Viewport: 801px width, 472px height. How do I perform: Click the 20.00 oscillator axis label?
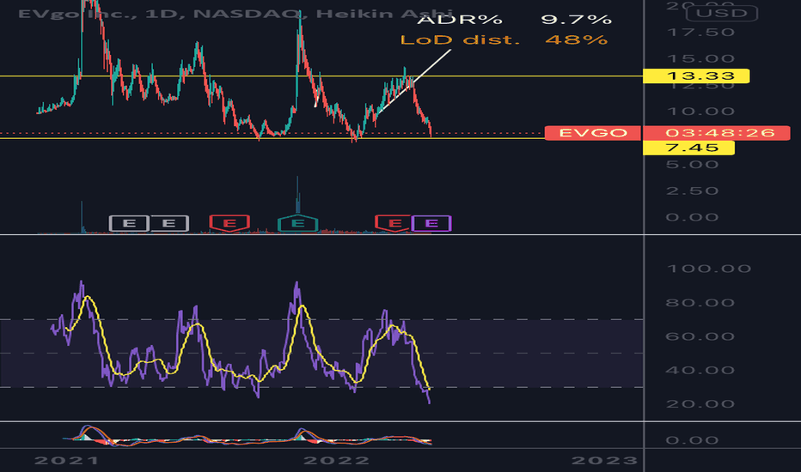pos(700,403)
